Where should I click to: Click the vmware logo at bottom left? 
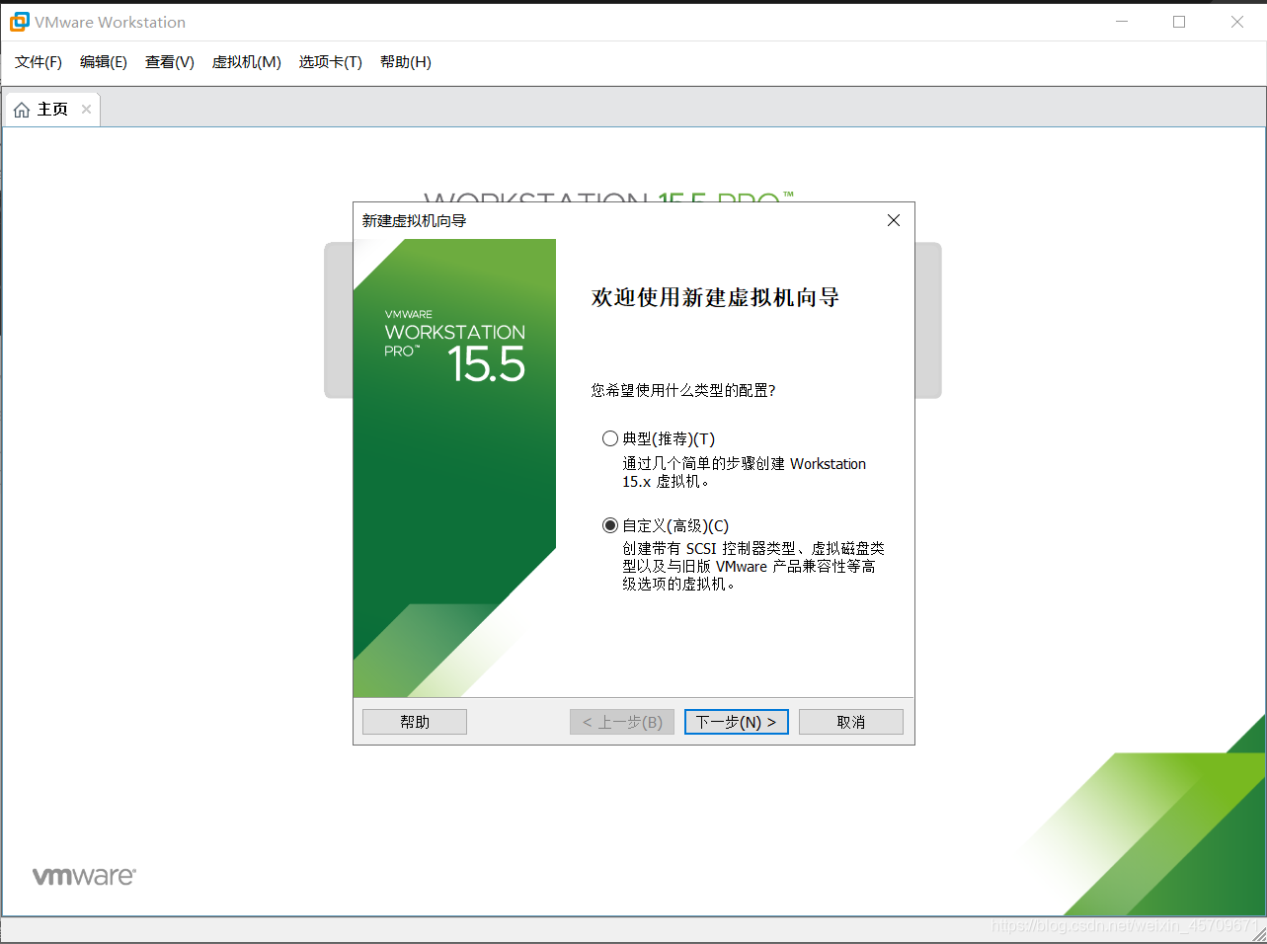[x=84, y=875]
